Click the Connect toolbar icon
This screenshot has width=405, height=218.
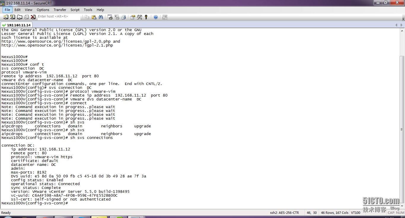[x=6, y=17]
